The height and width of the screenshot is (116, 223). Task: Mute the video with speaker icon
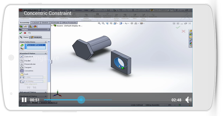pos(188,100)
